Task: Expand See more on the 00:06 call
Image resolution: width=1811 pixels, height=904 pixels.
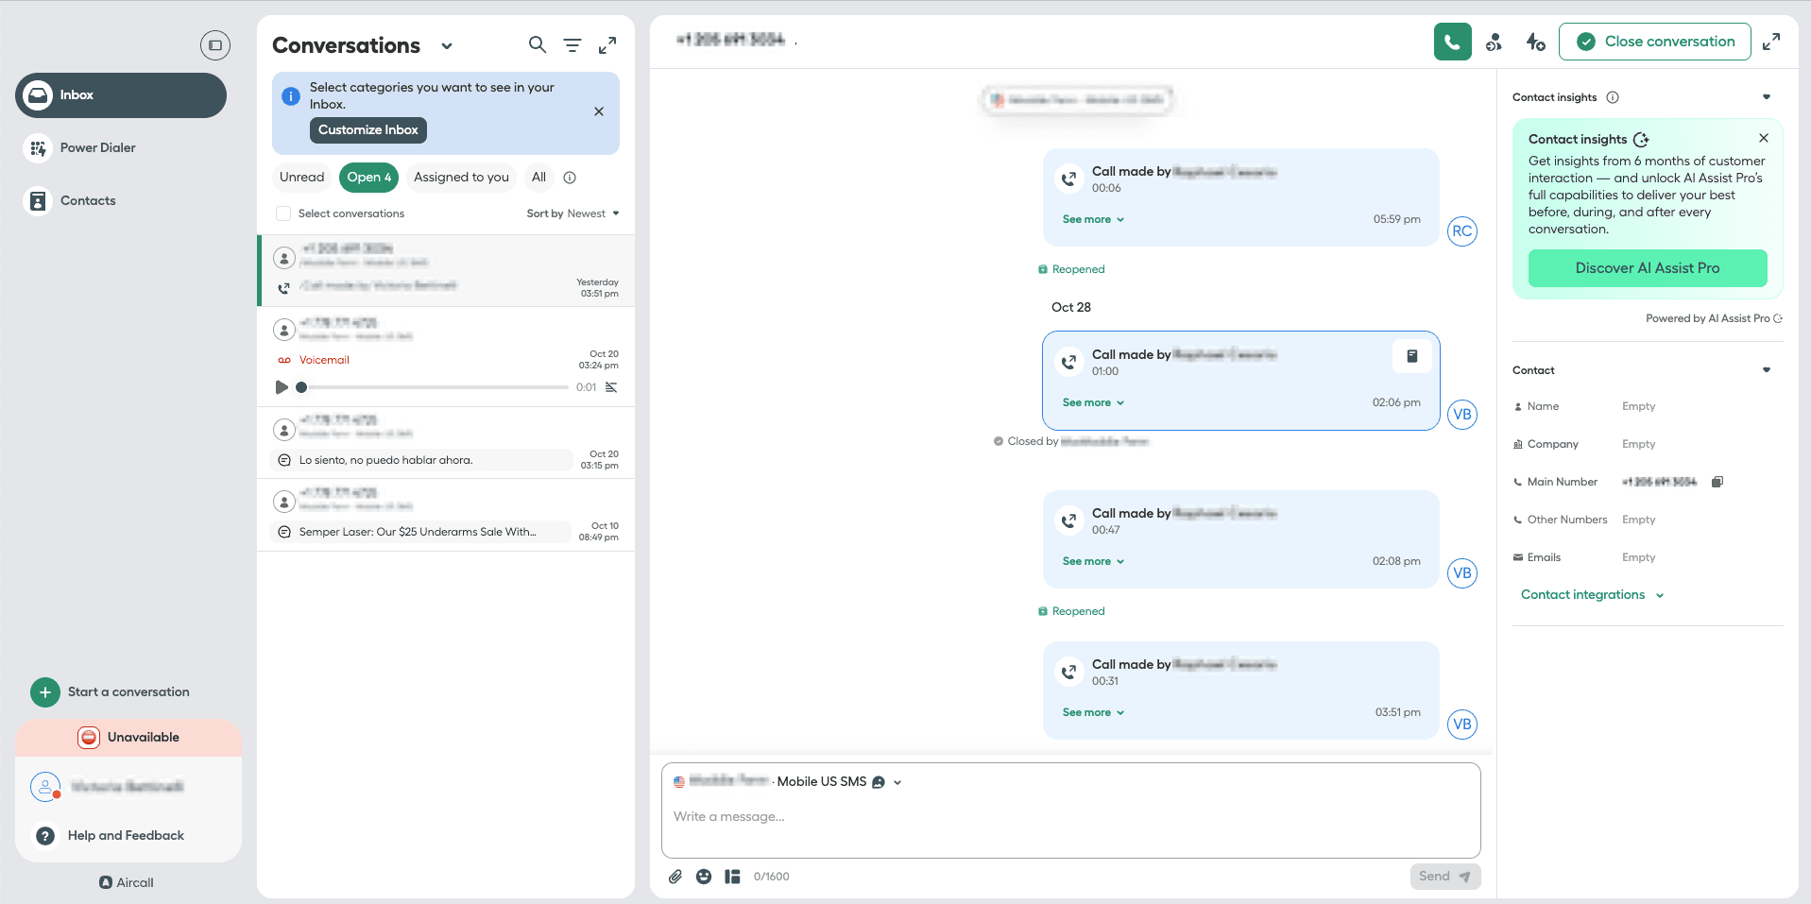Action: click(1093, 219)
